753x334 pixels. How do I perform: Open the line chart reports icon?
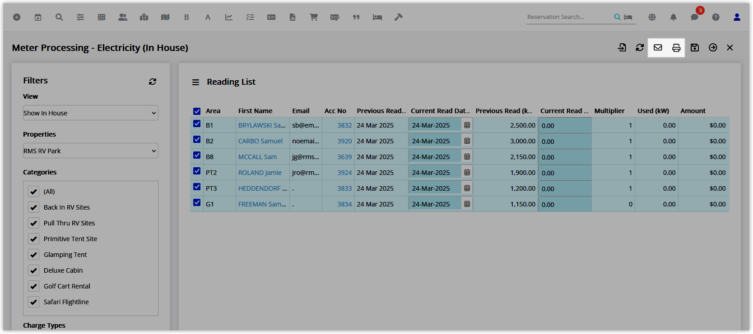pyautogui.click(x=229, y=17)
